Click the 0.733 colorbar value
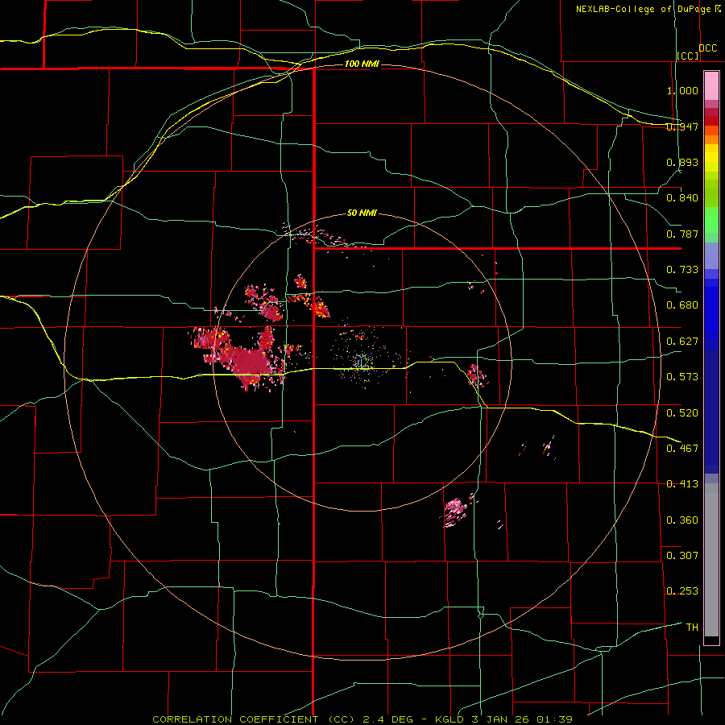This screenshot has width=725, height=725. pyautogui.click(x=682, y=270)
